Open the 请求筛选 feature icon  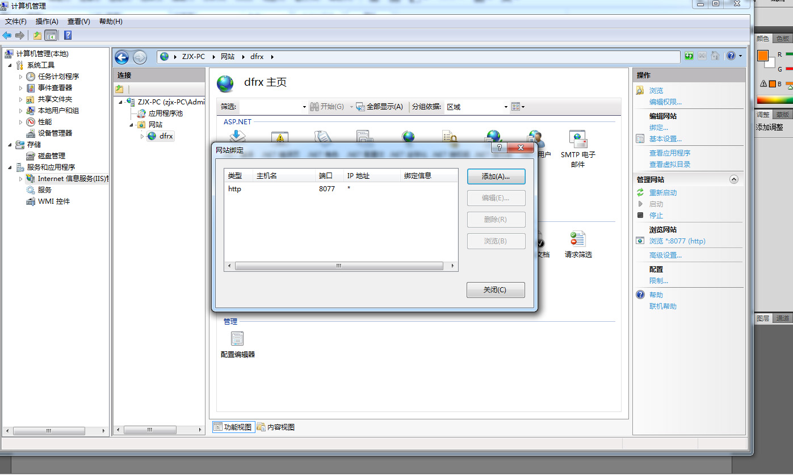578,239
